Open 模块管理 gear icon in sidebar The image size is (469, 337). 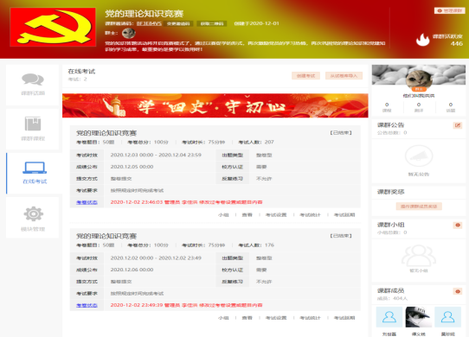[x=33, y=213]
